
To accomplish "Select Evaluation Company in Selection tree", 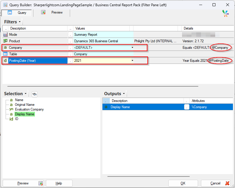I will click(x=29, y=109).
